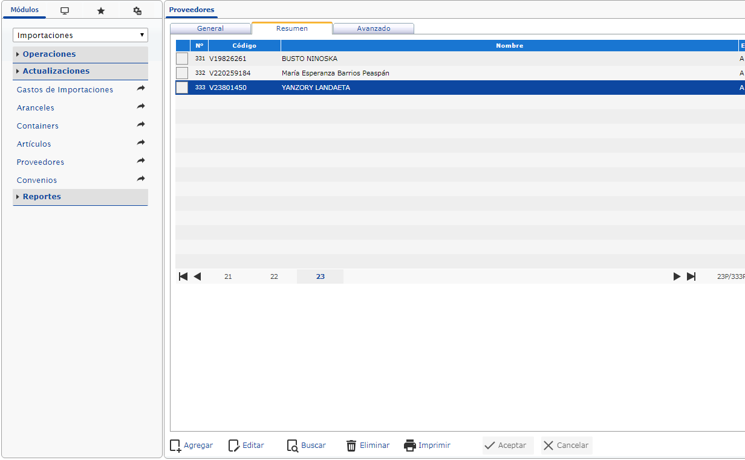Jump to the last page of results
This screenshot has width=745, height=460.
click(691, 276)
